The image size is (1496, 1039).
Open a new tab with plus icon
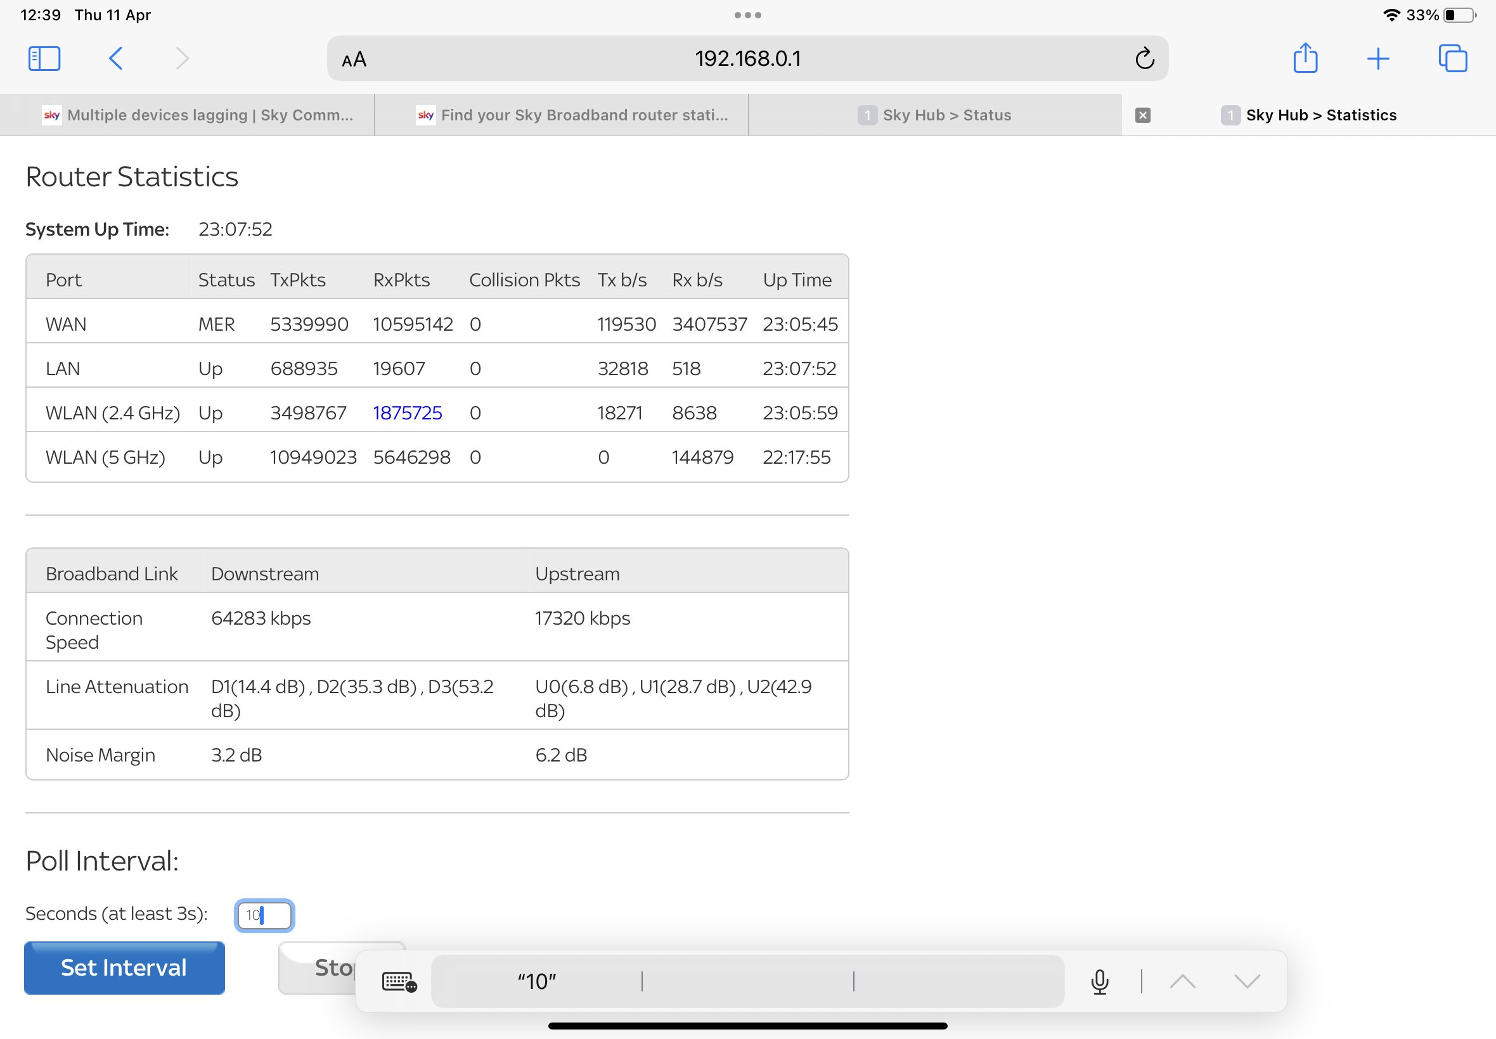(x=1377, y=58)
